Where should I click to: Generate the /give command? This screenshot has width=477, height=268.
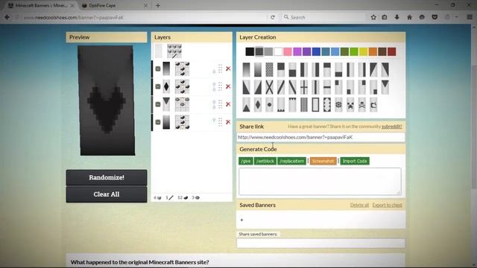pyautogui.click(x=246, y=161)
